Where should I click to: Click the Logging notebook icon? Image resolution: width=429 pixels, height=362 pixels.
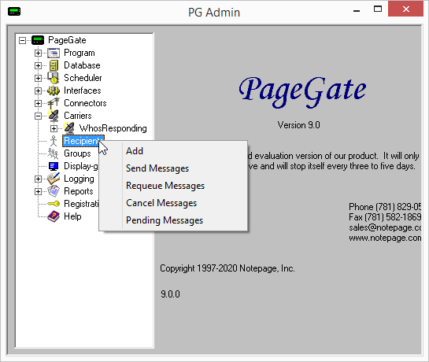coord(54,179)
